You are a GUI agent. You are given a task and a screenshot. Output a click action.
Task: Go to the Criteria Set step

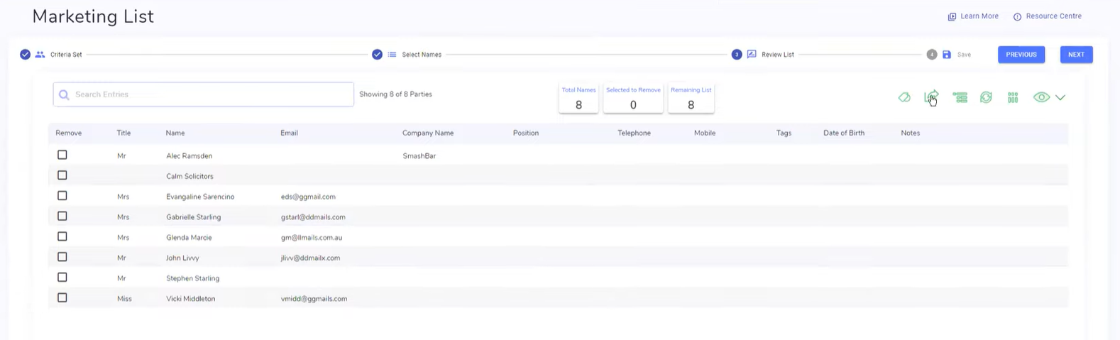[x=65, y=55]
